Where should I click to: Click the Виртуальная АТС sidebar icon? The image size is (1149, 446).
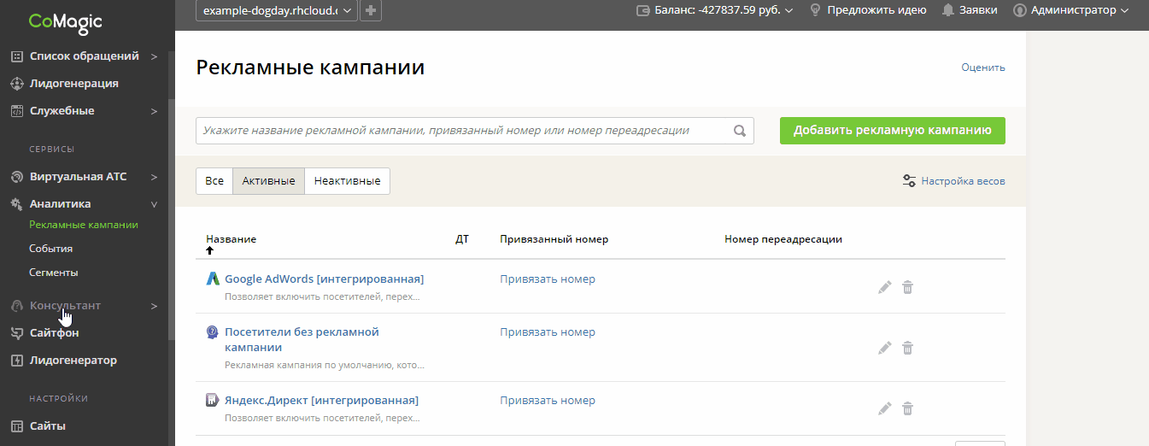pyautogui.click(x=16, y=177)
